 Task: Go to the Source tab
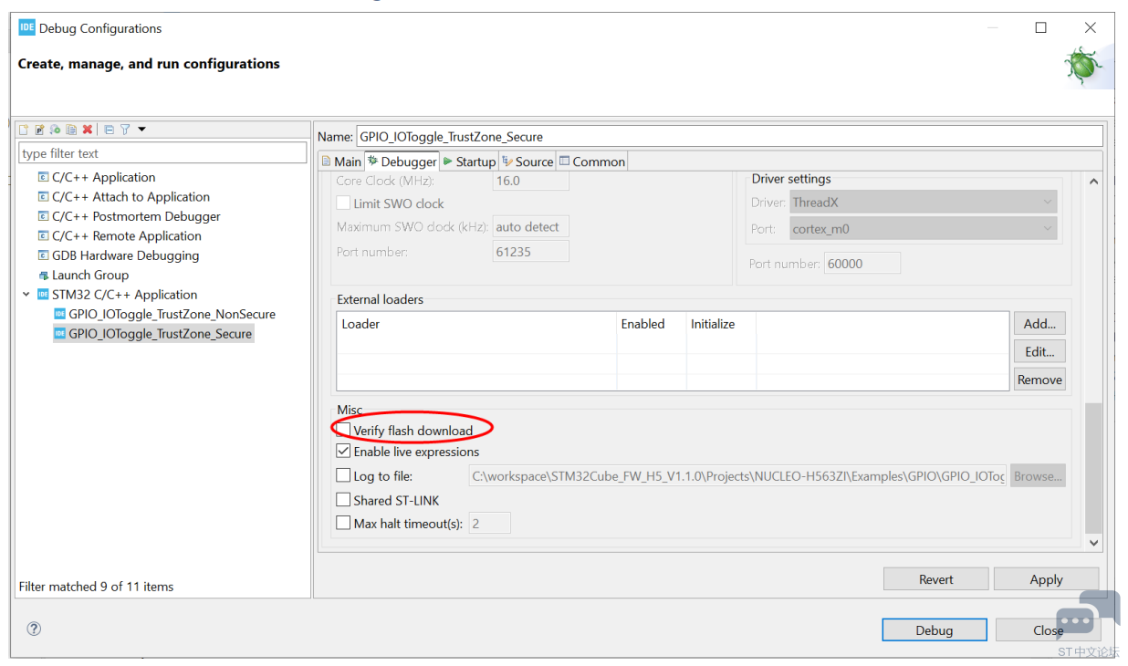(527, 161)
